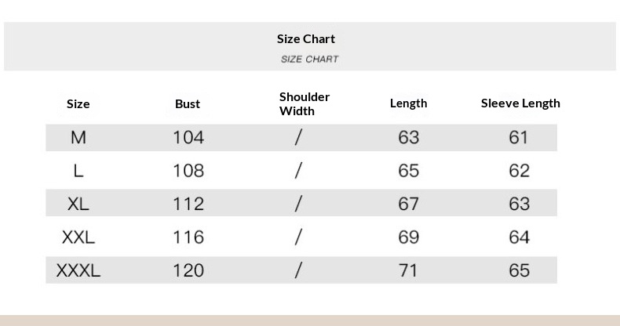The height and width of the screenshot is (326, 620).
Task: Click the XL size row label
Action: tap(78, 204)
